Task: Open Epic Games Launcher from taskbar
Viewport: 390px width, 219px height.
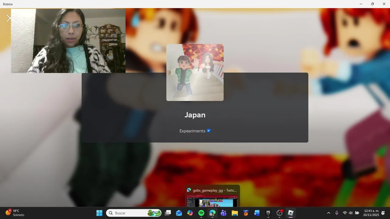Action: (268, 213)
